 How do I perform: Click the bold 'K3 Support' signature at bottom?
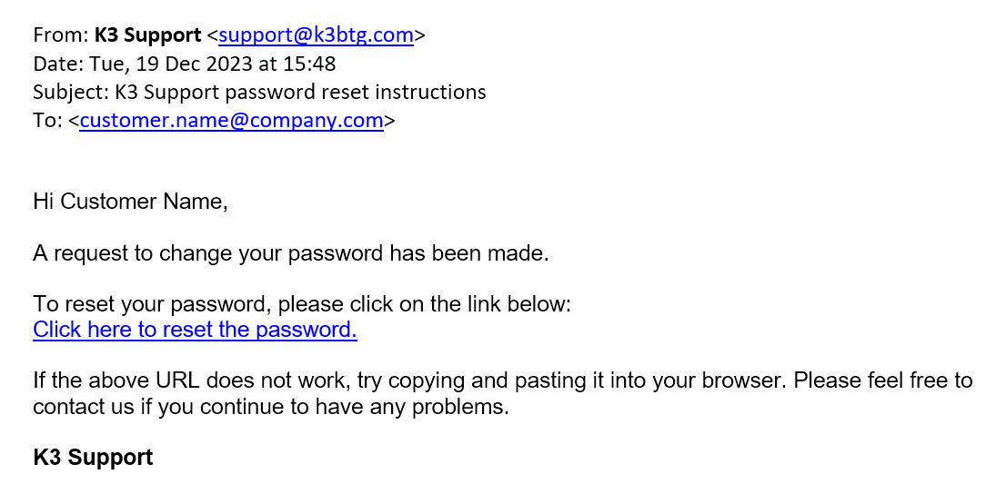pyautogui.click(x=93, y=458)
